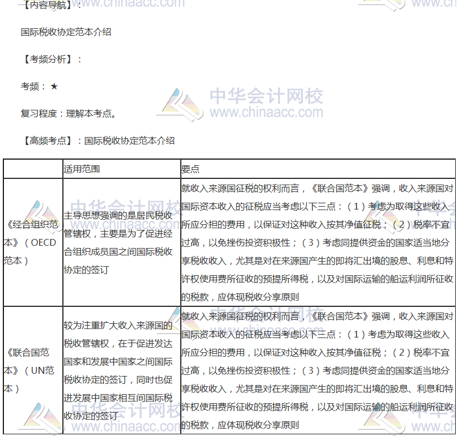Click the empty top-left table header cell
This screenshot has height=436, width=458.
[32, 169]
